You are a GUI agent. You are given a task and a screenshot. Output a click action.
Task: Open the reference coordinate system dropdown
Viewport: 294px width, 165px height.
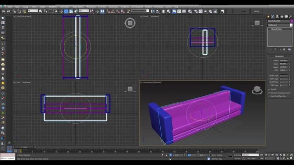coord(84,11)
